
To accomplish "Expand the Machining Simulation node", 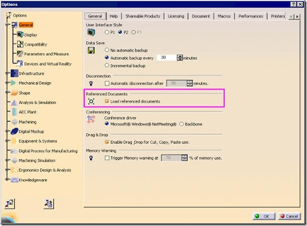I will coord(8,160).
